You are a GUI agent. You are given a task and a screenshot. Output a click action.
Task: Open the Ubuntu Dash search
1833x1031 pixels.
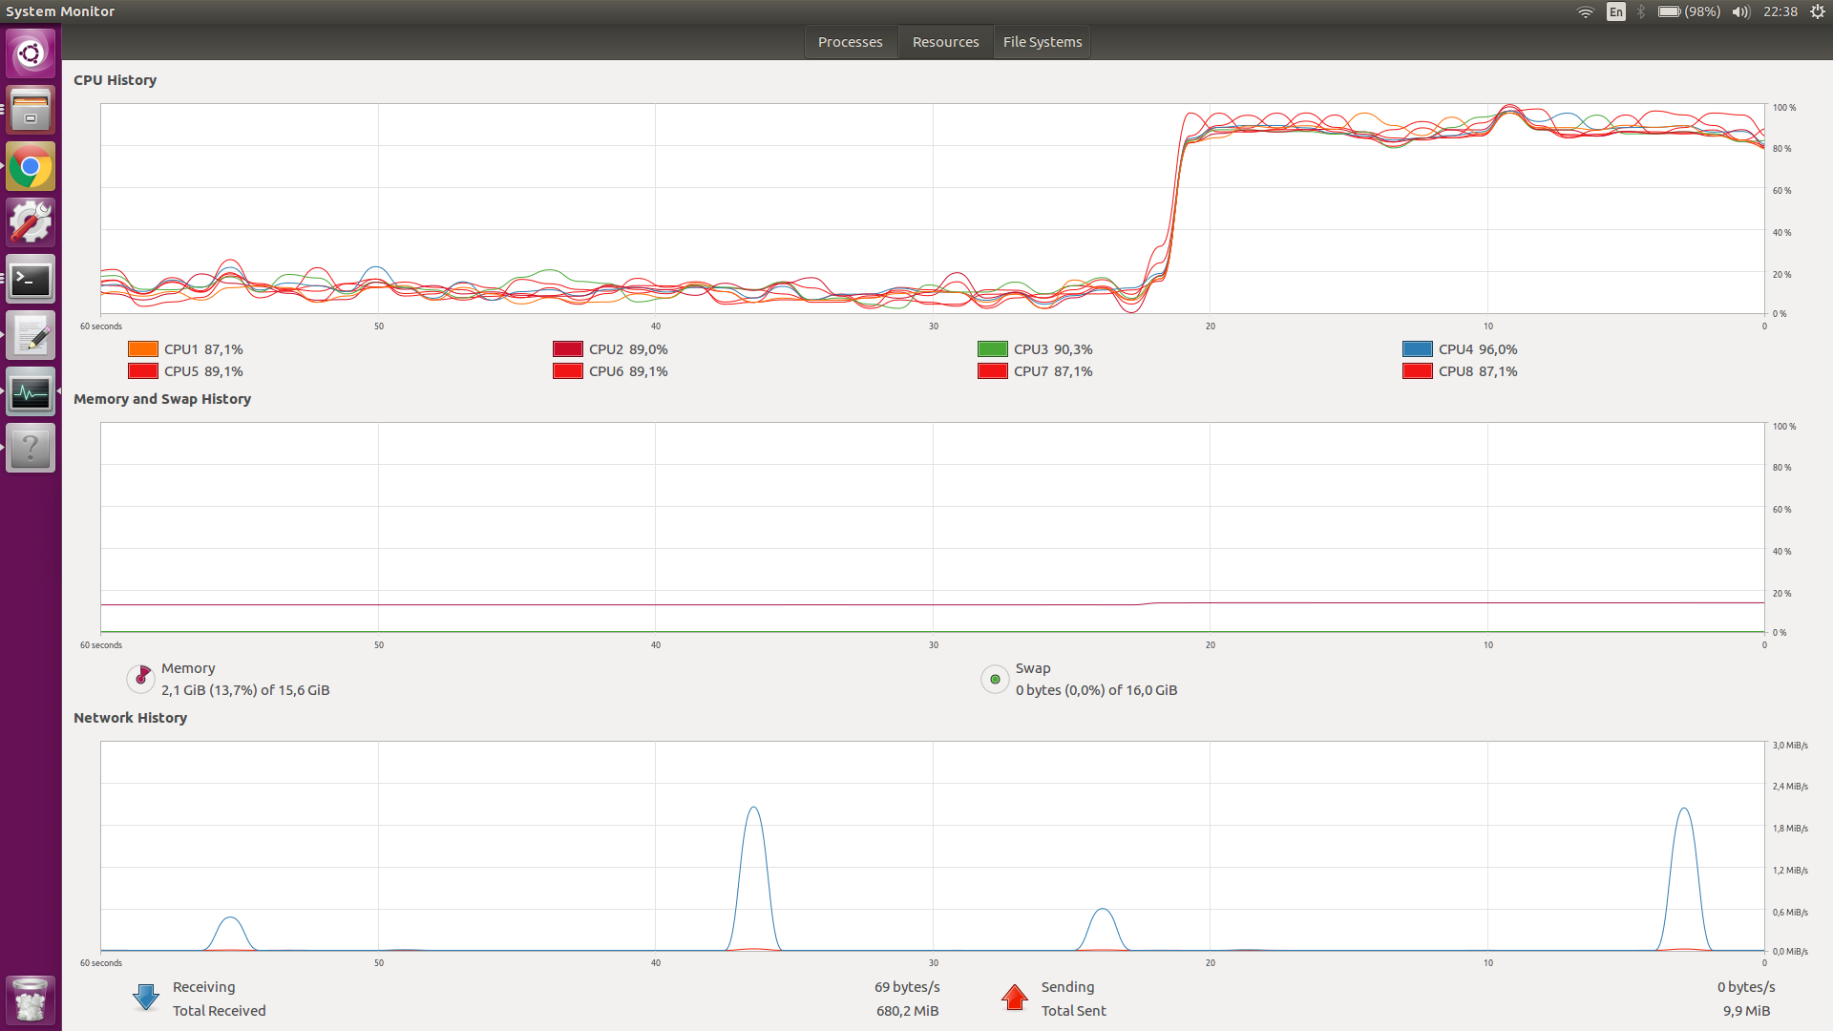31,53
